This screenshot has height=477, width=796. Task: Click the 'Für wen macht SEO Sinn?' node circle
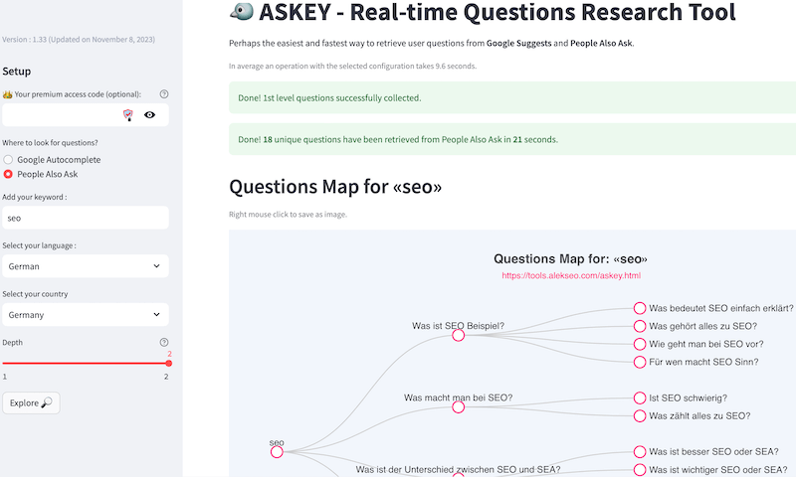(x=640, y=363)
